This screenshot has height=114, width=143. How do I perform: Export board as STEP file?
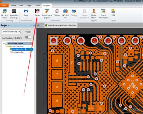[113, 13]
